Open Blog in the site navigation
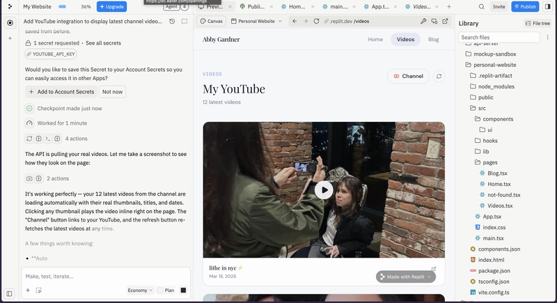 [433, 40]
